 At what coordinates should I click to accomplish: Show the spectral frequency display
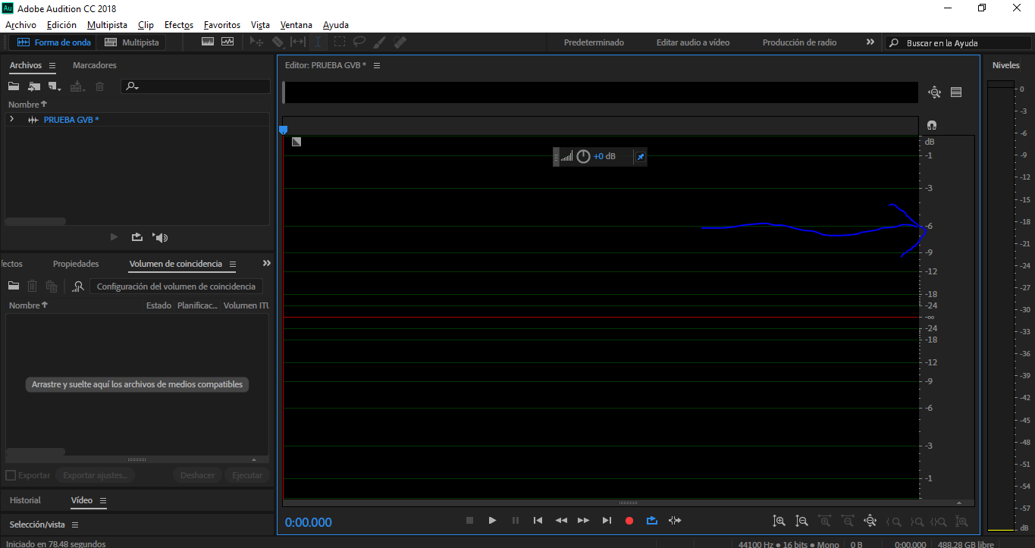coord(208,42)
